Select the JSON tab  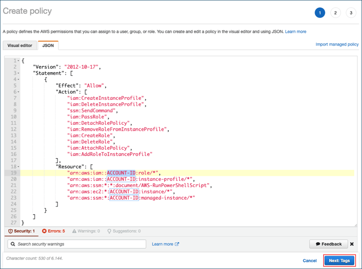(48, 45)
